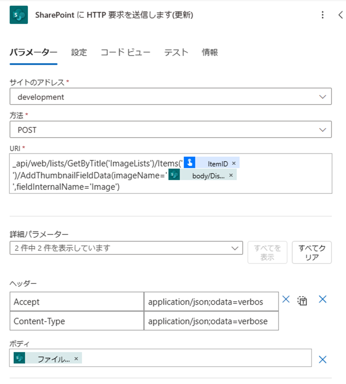Click the SharePoint action icon in the header
This screenshot has height=384, width=346.
pos(18,15)
